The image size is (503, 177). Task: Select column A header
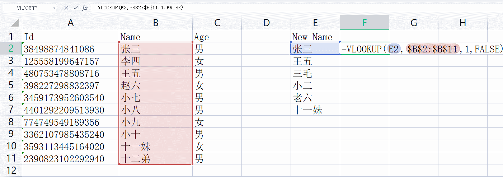click(x=71, y=23)
